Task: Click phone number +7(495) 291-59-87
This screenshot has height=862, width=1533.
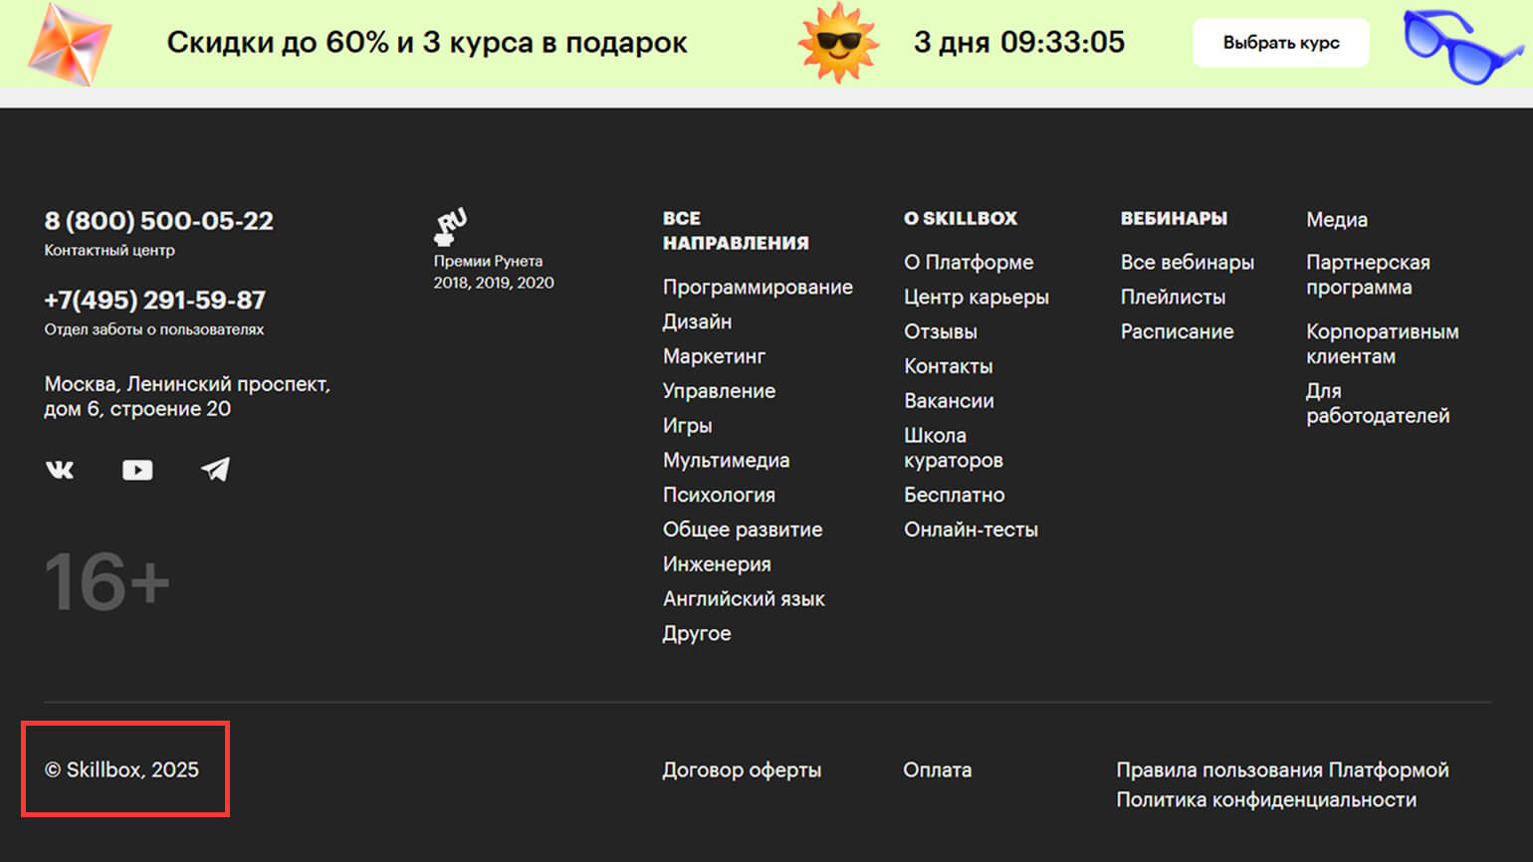Action: pyautogui.click(x=155, y=300)
